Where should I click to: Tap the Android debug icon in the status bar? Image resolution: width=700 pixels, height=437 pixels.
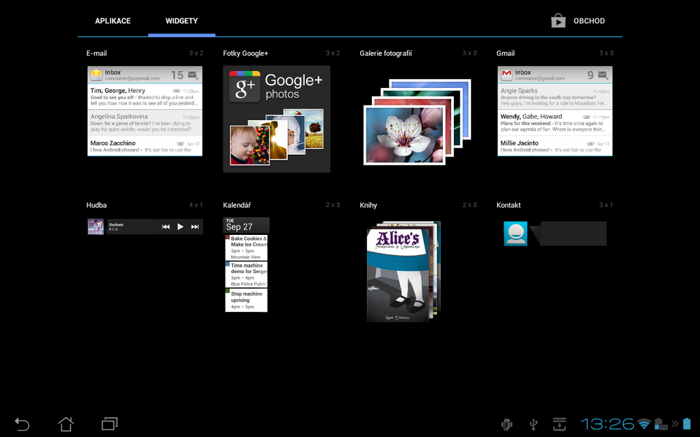(507, 424)
